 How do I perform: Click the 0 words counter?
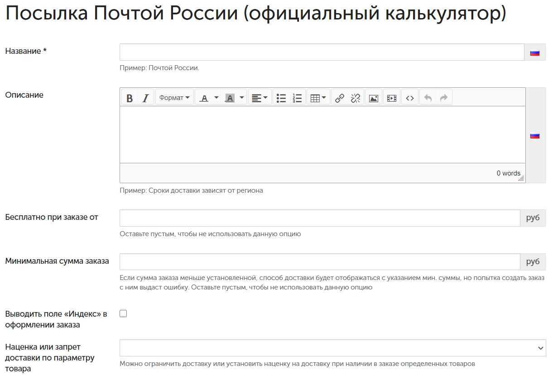coord(508,173)
